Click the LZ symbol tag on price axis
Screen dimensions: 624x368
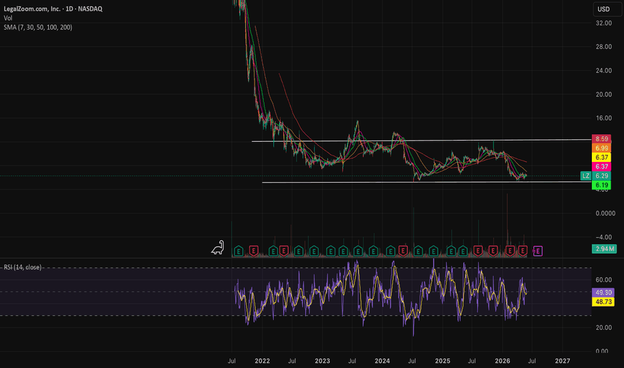[x=586, y=176]
